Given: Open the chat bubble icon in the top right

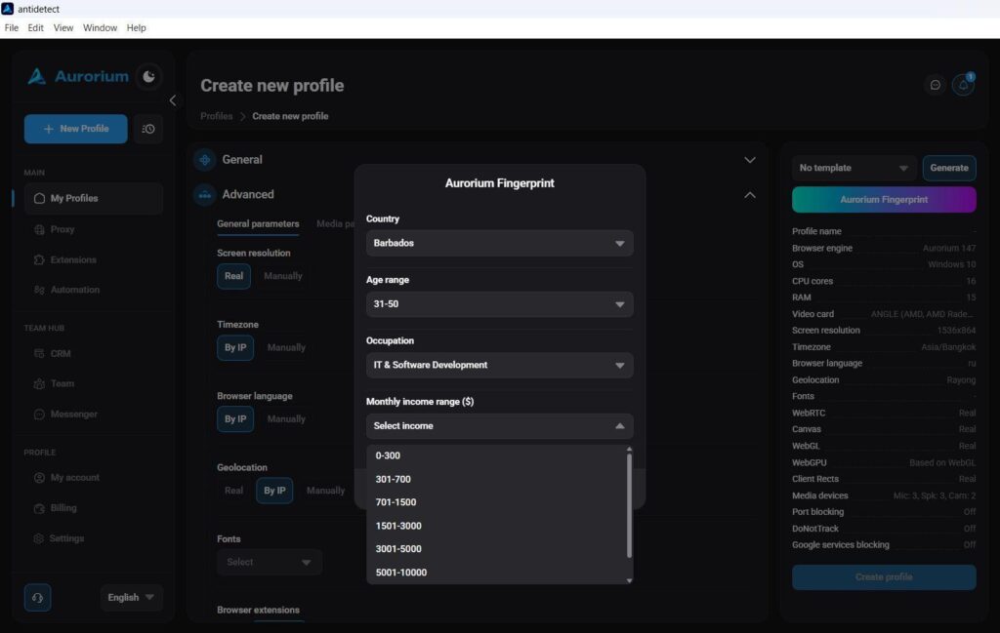Looking at the screenshot, I should coord(935,85).
